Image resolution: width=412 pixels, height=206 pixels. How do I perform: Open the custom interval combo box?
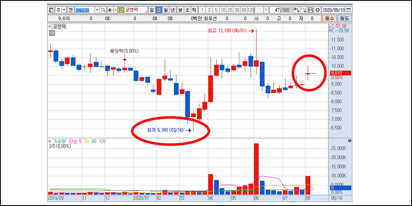click(x=262, y=10)
